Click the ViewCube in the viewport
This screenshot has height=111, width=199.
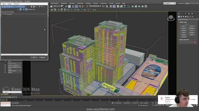[171, 18]
